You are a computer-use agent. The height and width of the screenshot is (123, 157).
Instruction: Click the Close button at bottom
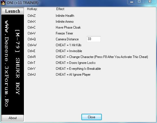tap(91, 117)
